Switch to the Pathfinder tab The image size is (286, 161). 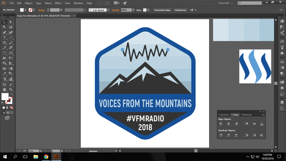[x=246, y=115]
